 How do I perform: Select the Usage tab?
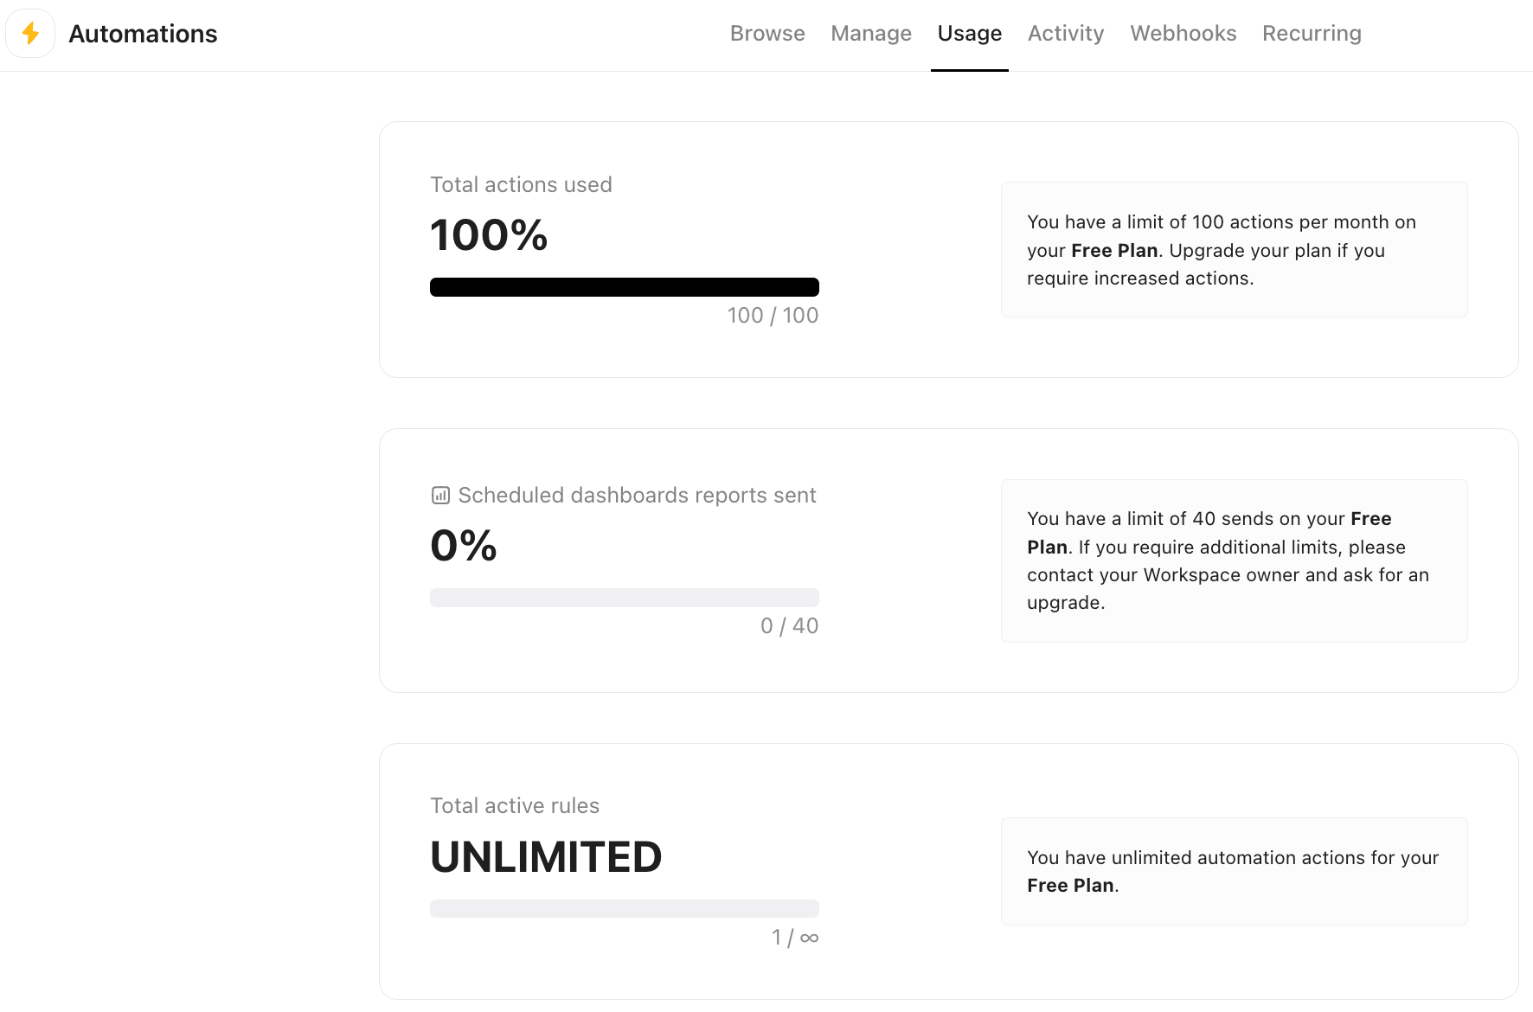pos(969,34)
